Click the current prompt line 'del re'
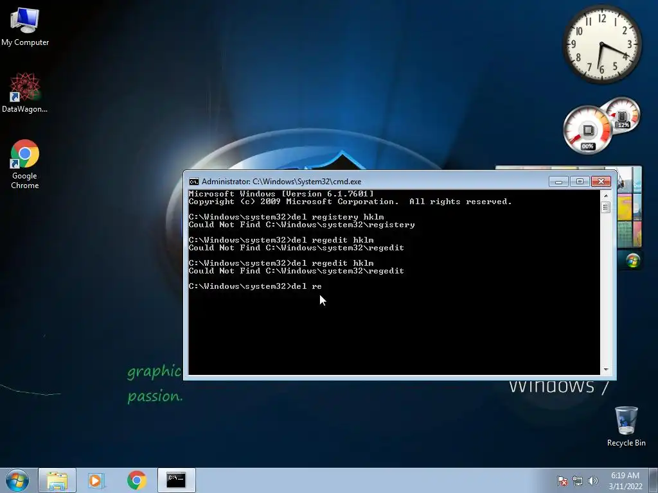The width and height of the screenshot is (658, 493). pos(255,286)
